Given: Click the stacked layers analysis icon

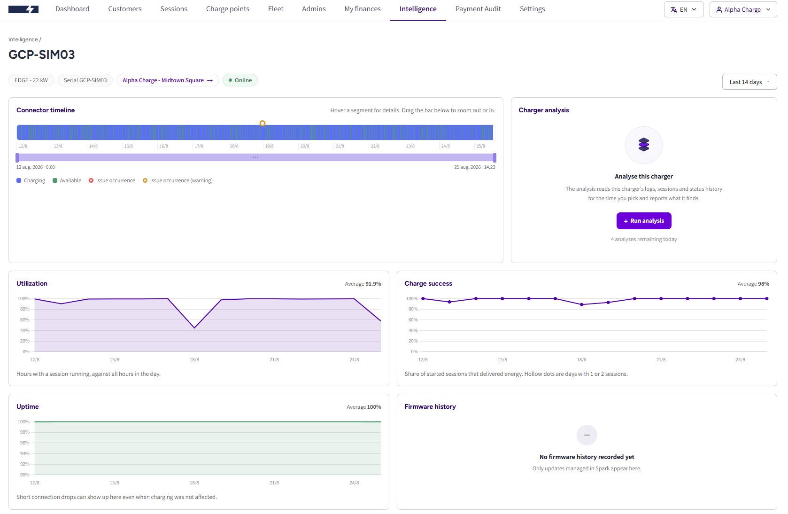Looking at the screenshot, I should pos(644,145).
